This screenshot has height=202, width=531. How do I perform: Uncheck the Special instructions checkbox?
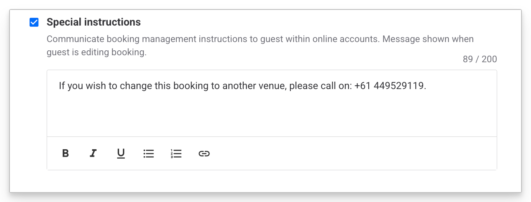[34, 22]
